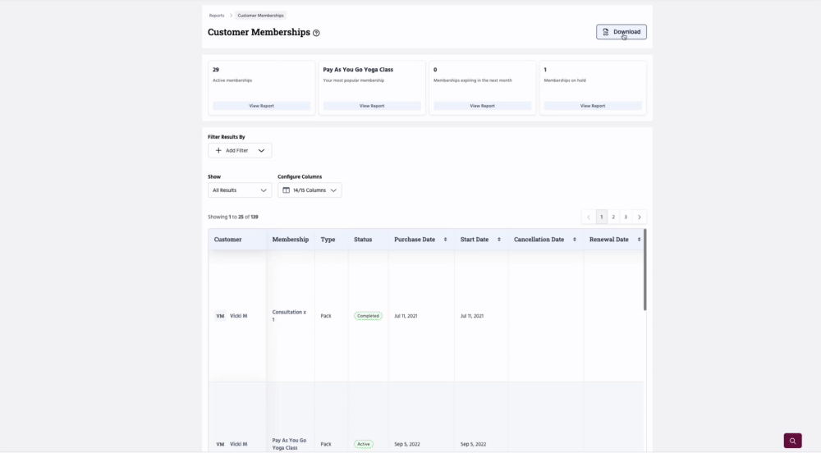Viewport: 821px width, 453px height.
Task: Open the first Vicki M customer row
Action: (238, 316)
